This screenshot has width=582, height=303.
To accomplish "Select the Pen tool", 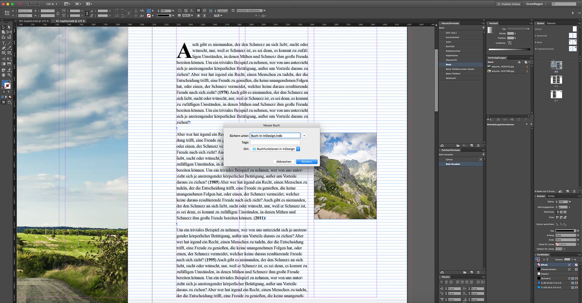I will click(x=3, y=48).
